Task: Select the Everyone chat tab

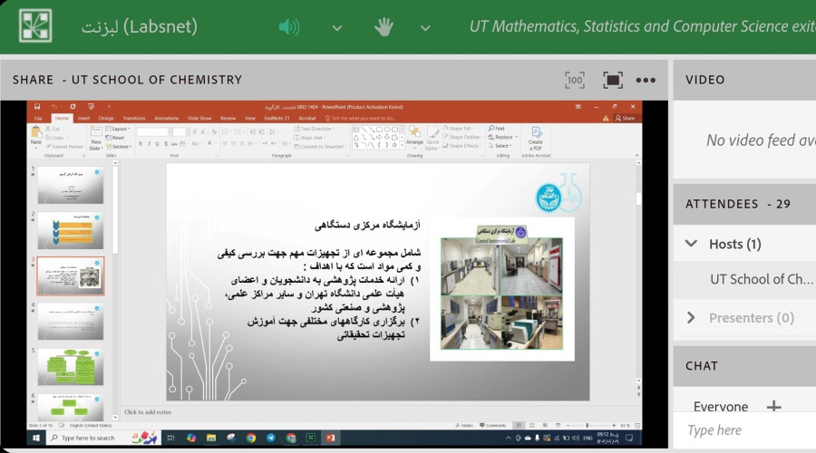Action: tap(721, 407)
